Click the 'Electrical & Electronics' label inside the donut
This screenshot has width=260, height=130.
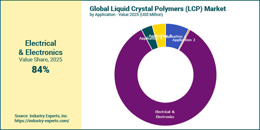coord(165,114)
